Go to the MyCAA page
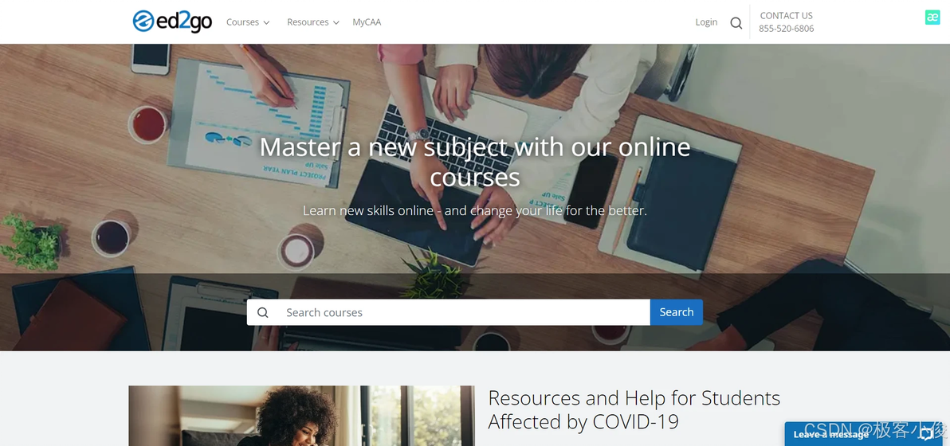This screenshot has height=446, width=950. (x=367, y=22)
